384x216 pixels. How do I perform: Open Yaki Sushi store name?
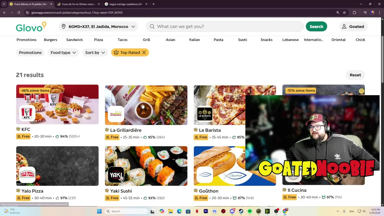[x=121, y=191]
